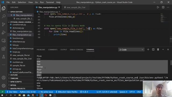Open the Source Control view
172x97 pixels.
tap(3, 24)
